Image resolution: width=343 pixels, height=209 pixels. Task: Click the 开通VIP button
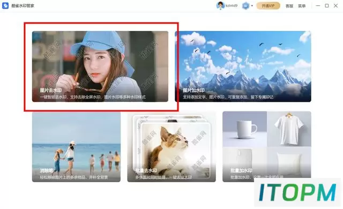pyautogui.click(x=268, y=6)
